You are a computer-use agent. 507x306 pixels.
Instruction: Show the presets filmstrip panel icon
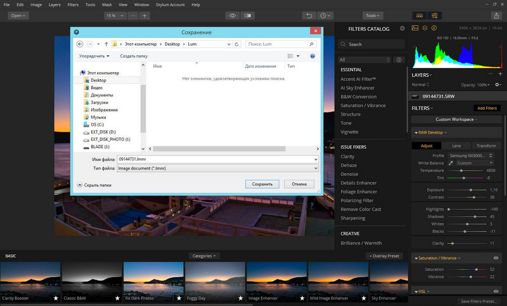[419, 16]
